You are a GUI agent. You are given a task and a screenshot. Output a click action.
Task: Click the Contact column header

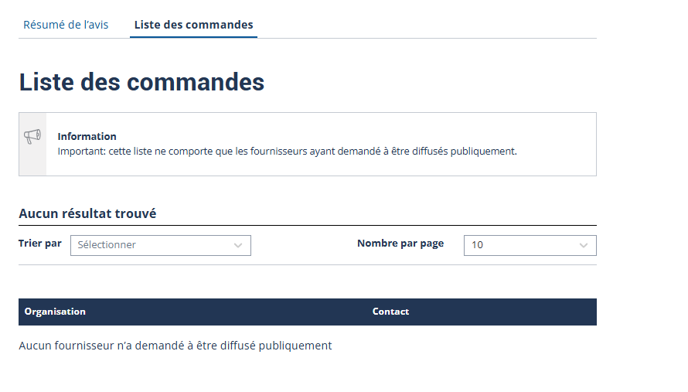coord(390,312)
